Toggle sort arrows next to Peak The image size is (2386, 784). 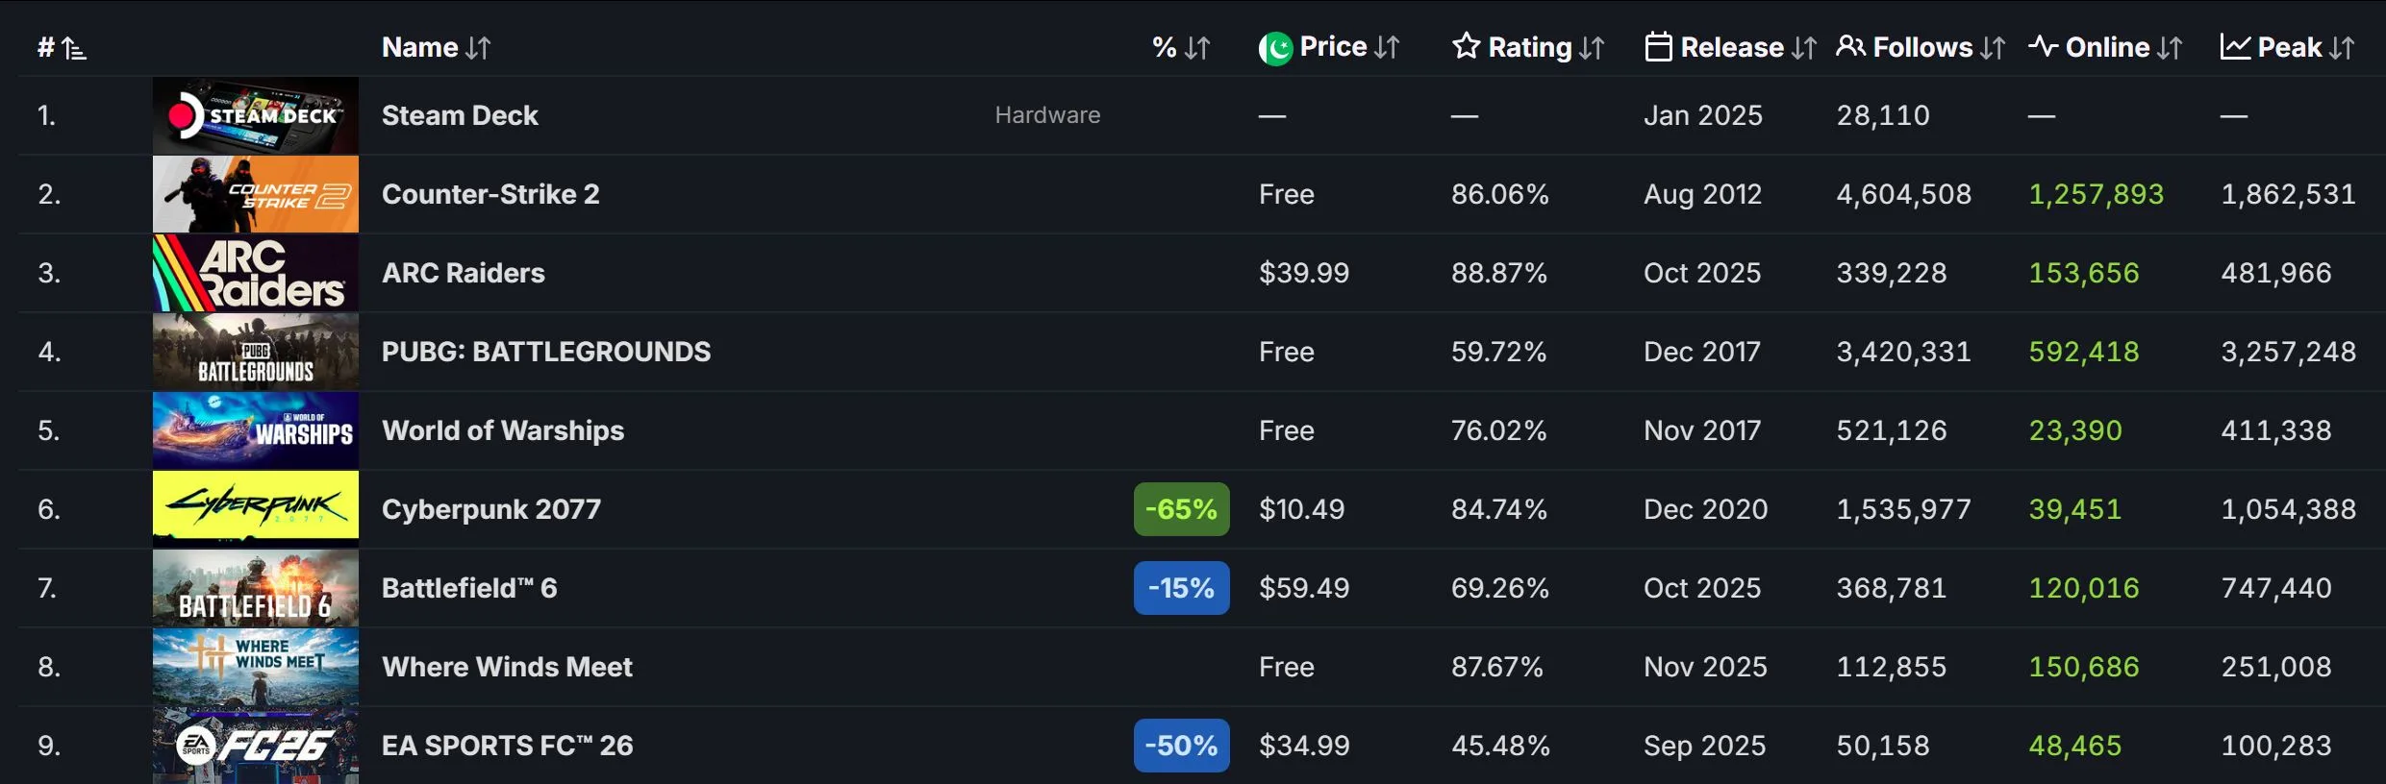pos(2343,48)
